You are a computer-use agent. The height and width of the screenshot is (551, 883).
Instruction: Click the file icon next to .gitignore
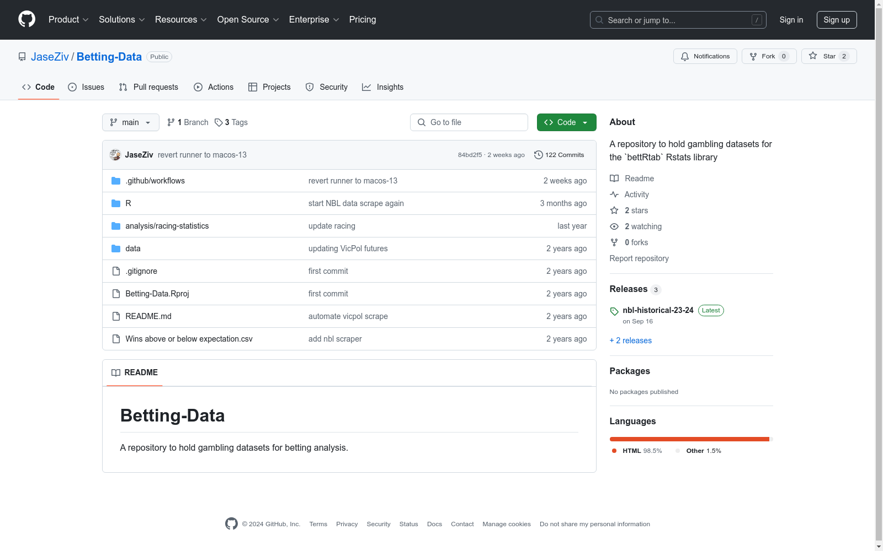point(116,271)
